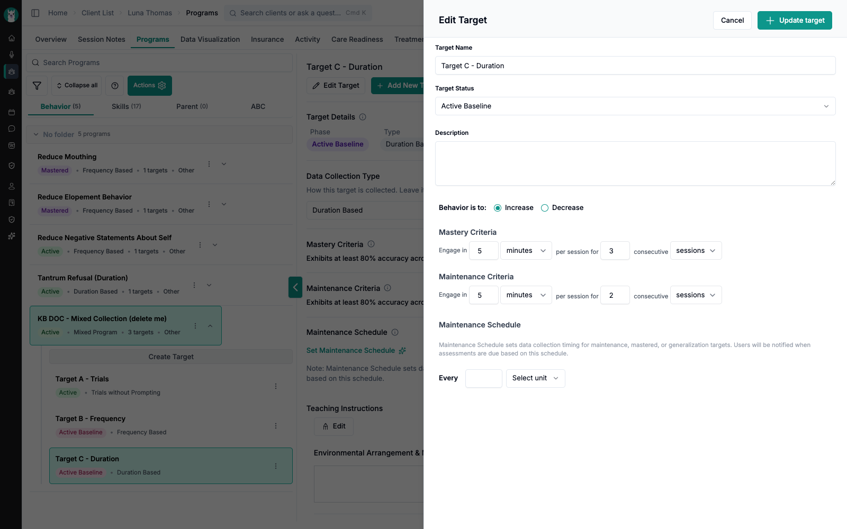
Task: Switch to Skills (17) tab
Action: pyautogui.click(x=127, y=106)
